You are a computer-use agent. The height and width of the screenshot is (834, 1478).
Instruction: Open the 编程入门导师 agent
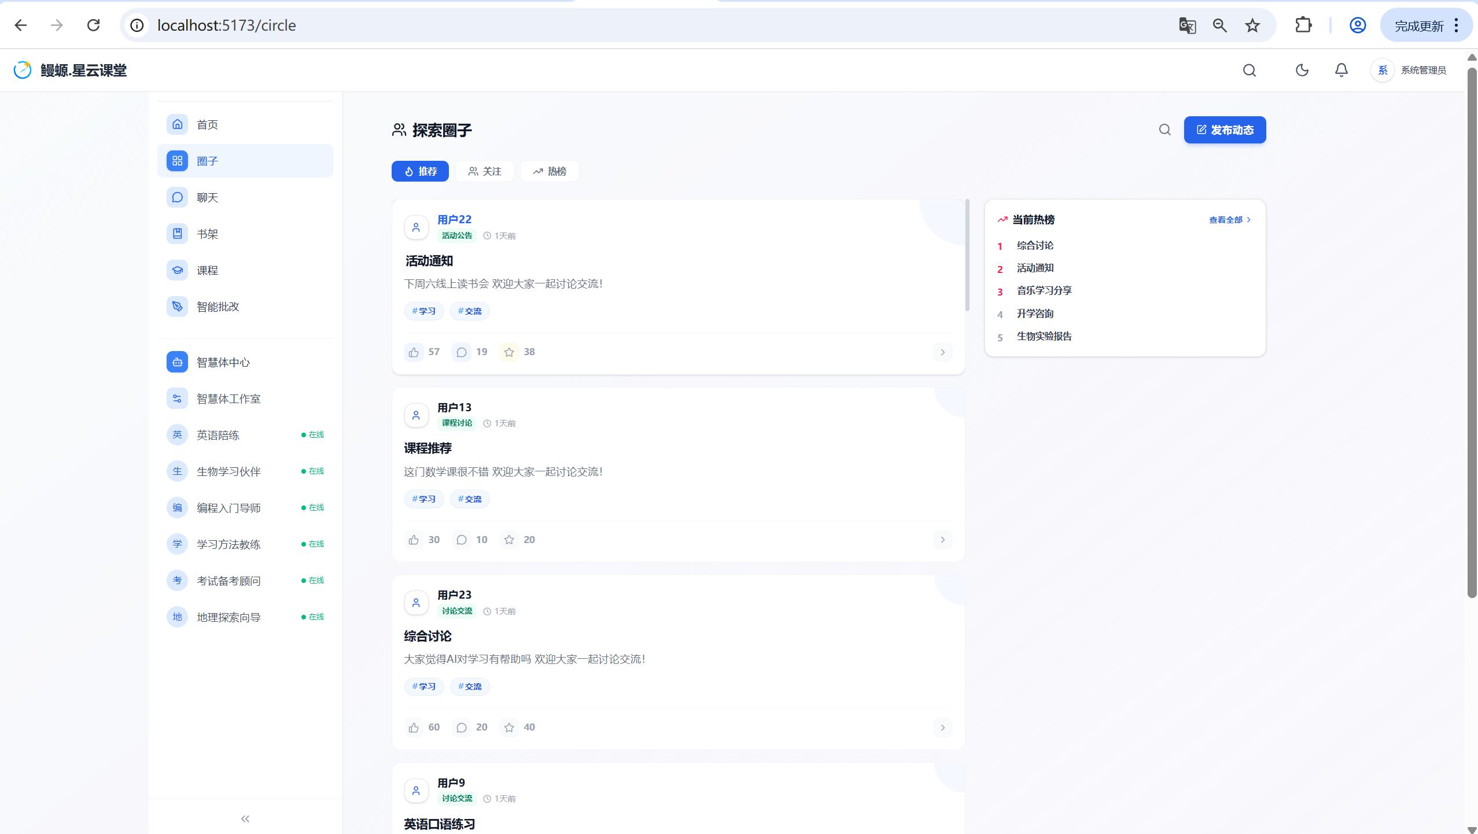245,508
